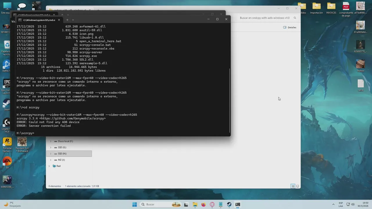Close the front cmd.exe tab

(59, 20)
